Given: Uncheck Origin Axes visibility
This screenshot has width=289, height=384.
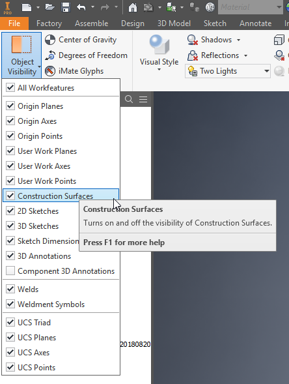Looking at the screenshot, I should tap(10, 121).
